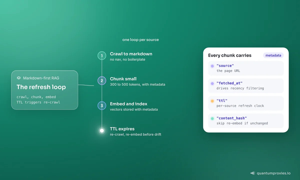Click the green dot next to "content_hash"

click(x=212, y=118)
